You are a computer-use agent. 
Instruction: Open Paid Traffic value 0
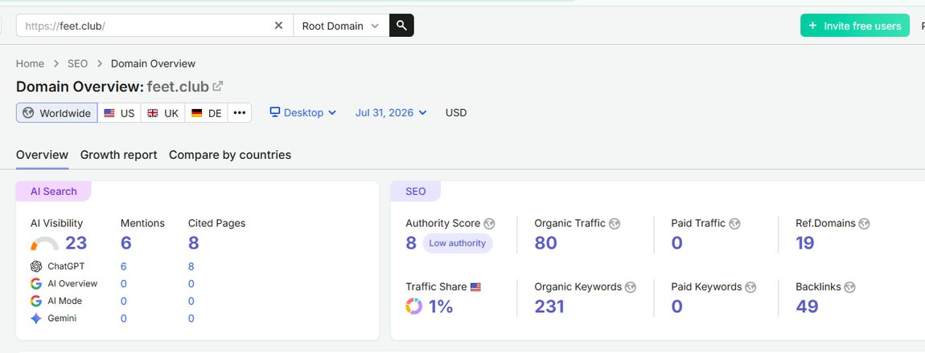click(x=676, y=243)
